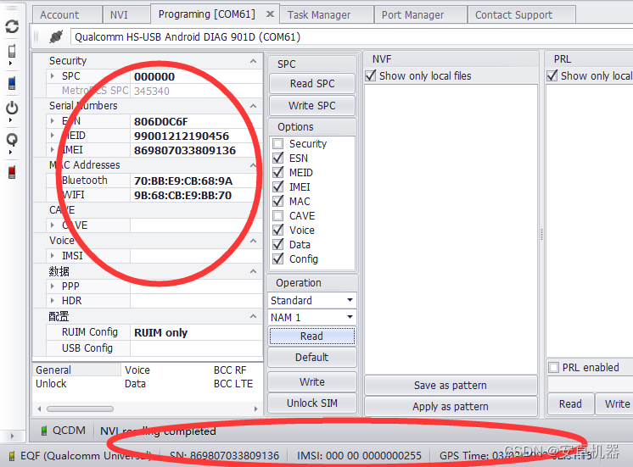Image resolution: width=633 pixels, height=467 pixels.
Task: Click Apply as pattern button
Action: 451,406
